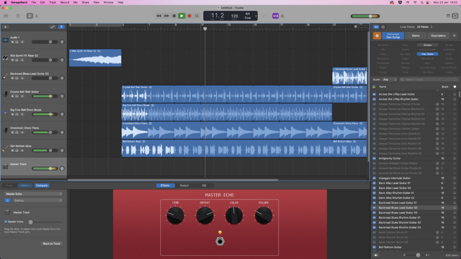
Task: Open the Loop Packs All Packs dropdown
Action: (x=425, y=27)
